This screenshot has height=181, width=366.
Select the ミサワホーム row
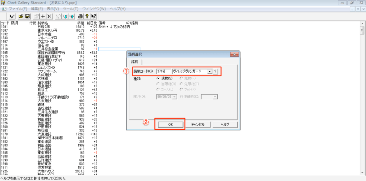coord(49,71)
